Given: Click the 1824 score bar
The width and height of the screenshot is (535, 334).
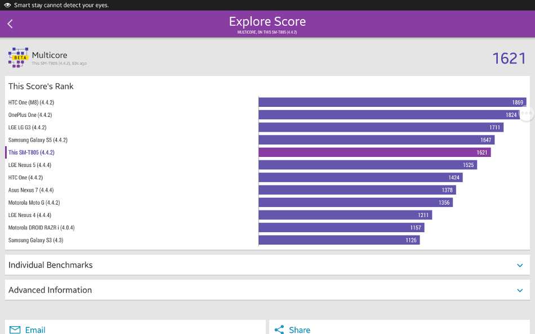Looking at the screenshot, I should click(389, 115).
